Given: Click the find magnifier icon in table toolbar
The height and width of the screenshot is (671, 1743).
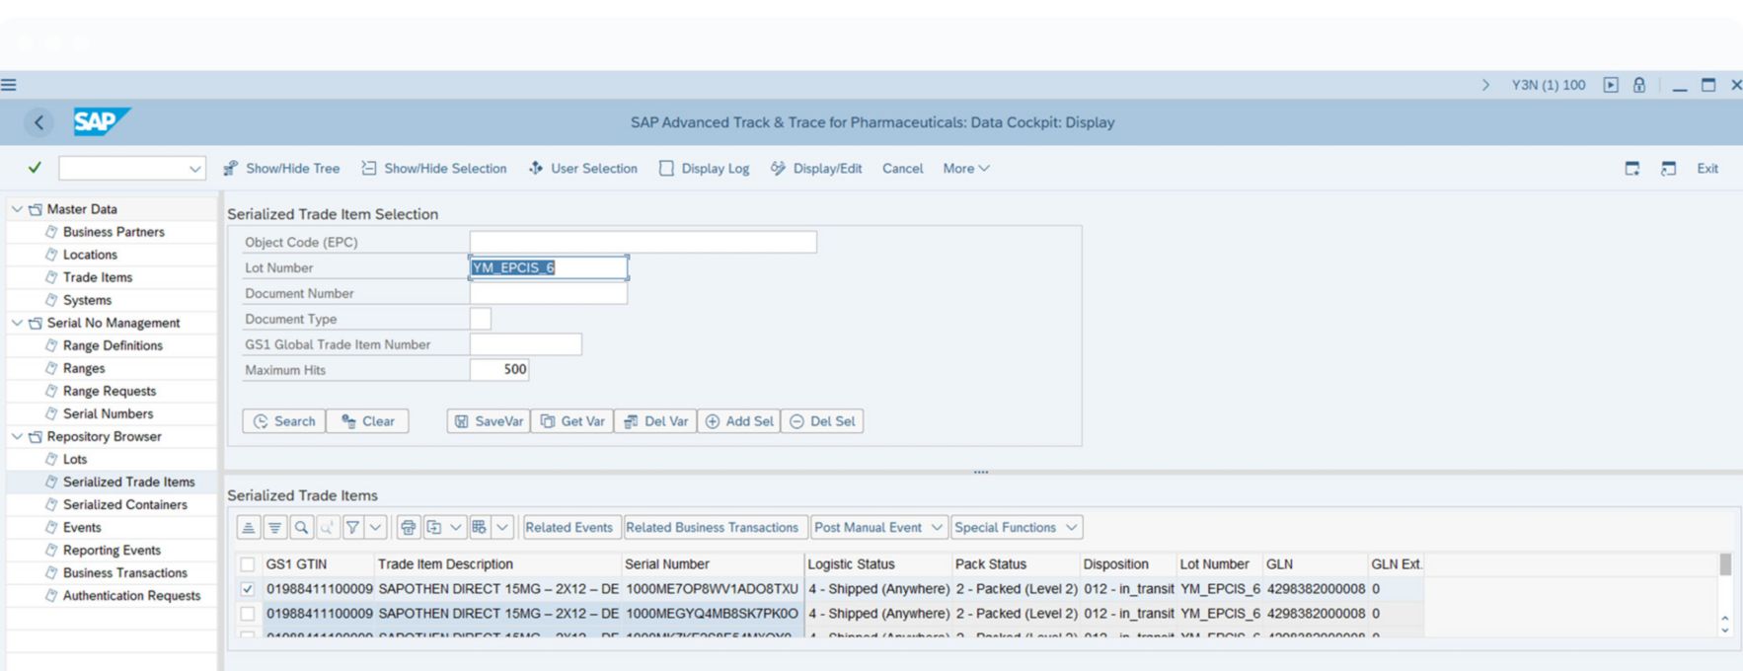Looking at the screenshot, I should click(x=302, y=528).
